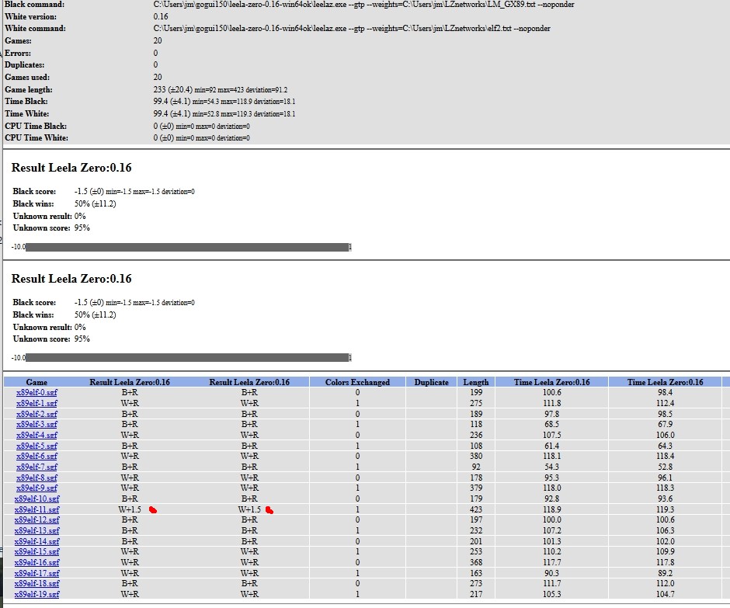Open the x89elf-17.sgf game link
The width and height of the screenshot is (730, 608).
click(36, 573)
